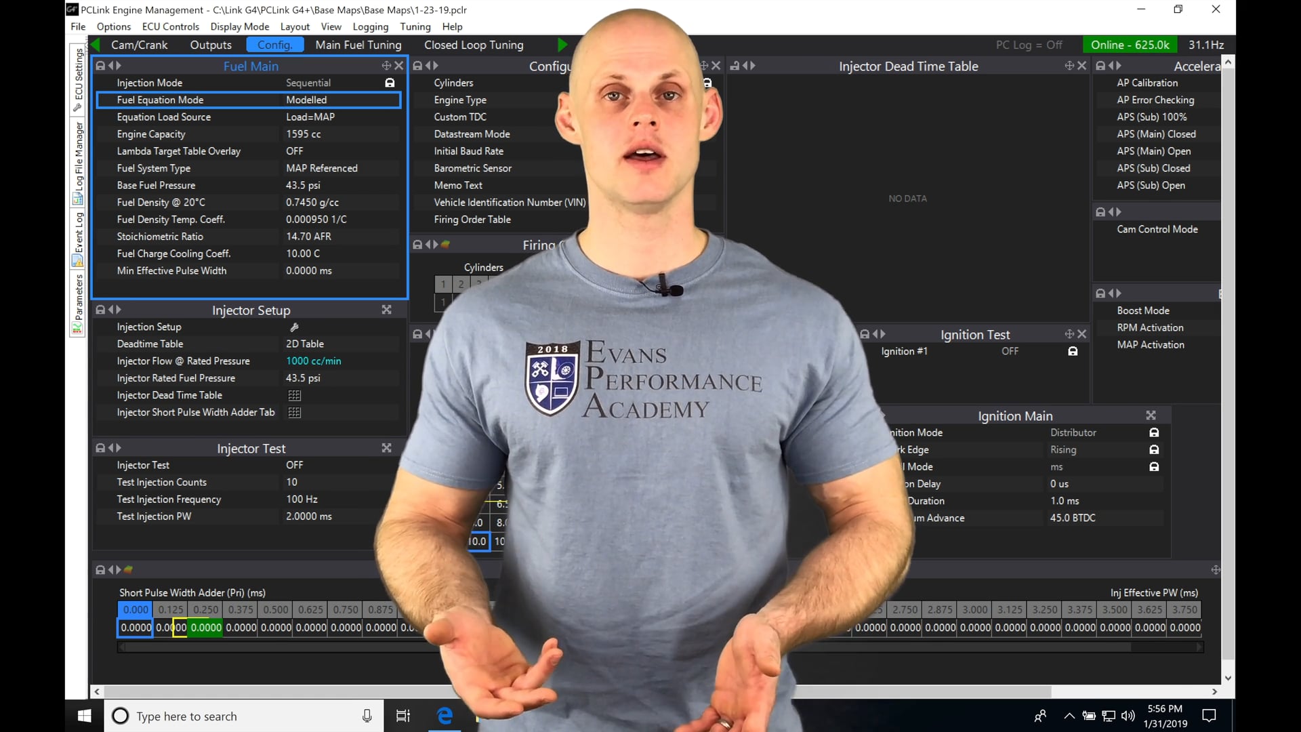Open Injector Short Pulse Width Adder table icon

click(x=294, y=412)
